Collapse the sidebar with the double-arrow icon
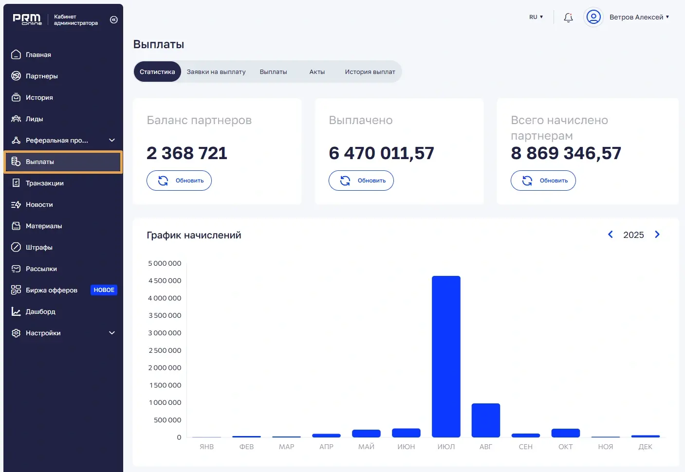Viewport: 685px width, 472px height. point(114,20)
